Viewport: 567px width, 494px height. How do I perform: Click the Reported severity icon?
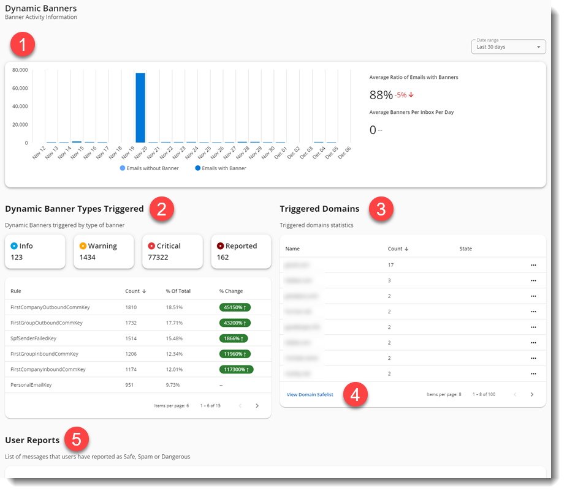pyautogui.click(x=221, y=245)
